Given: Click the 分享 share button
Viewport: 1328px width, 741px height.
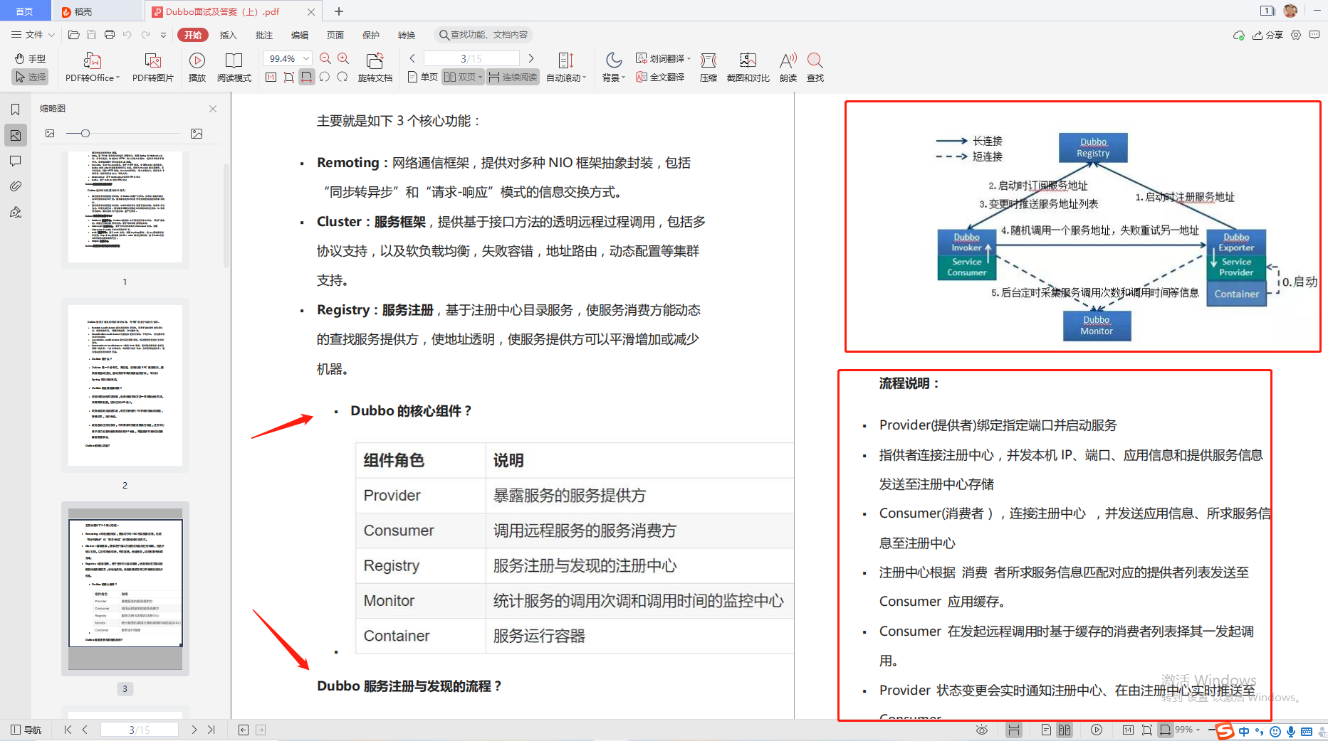Looking at the screenshot, I should coord(1267,35).
